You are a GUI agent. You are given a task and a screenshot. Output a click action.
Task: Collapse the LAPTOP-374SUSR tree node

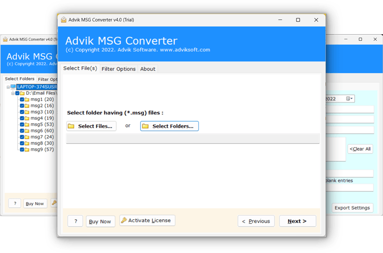coord(8,87)
